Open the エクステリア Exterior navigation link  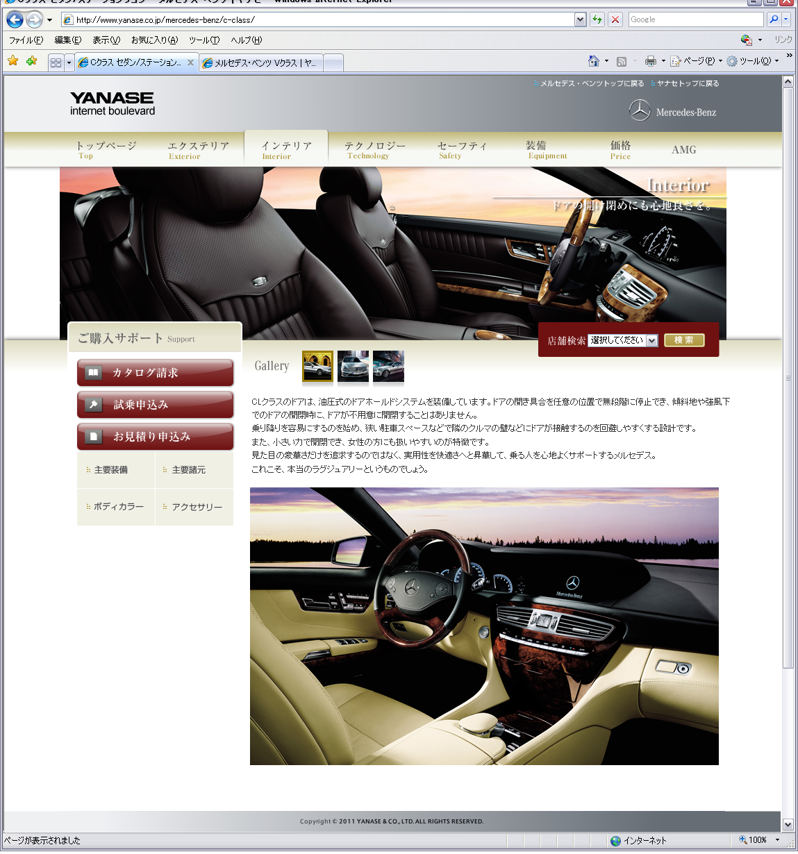coord(198,150)
